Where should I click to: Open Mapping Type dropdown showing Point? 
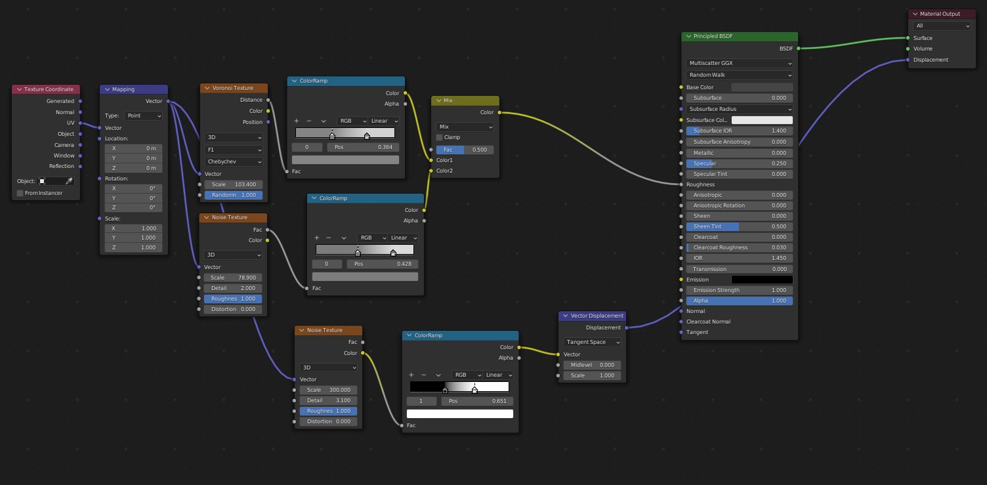coord(143,116)
